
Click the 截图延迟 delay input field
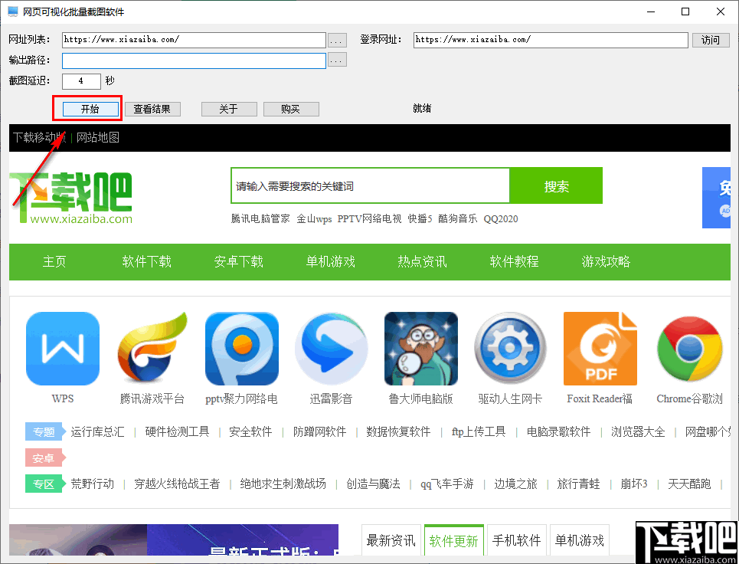(x=80, y=80)
